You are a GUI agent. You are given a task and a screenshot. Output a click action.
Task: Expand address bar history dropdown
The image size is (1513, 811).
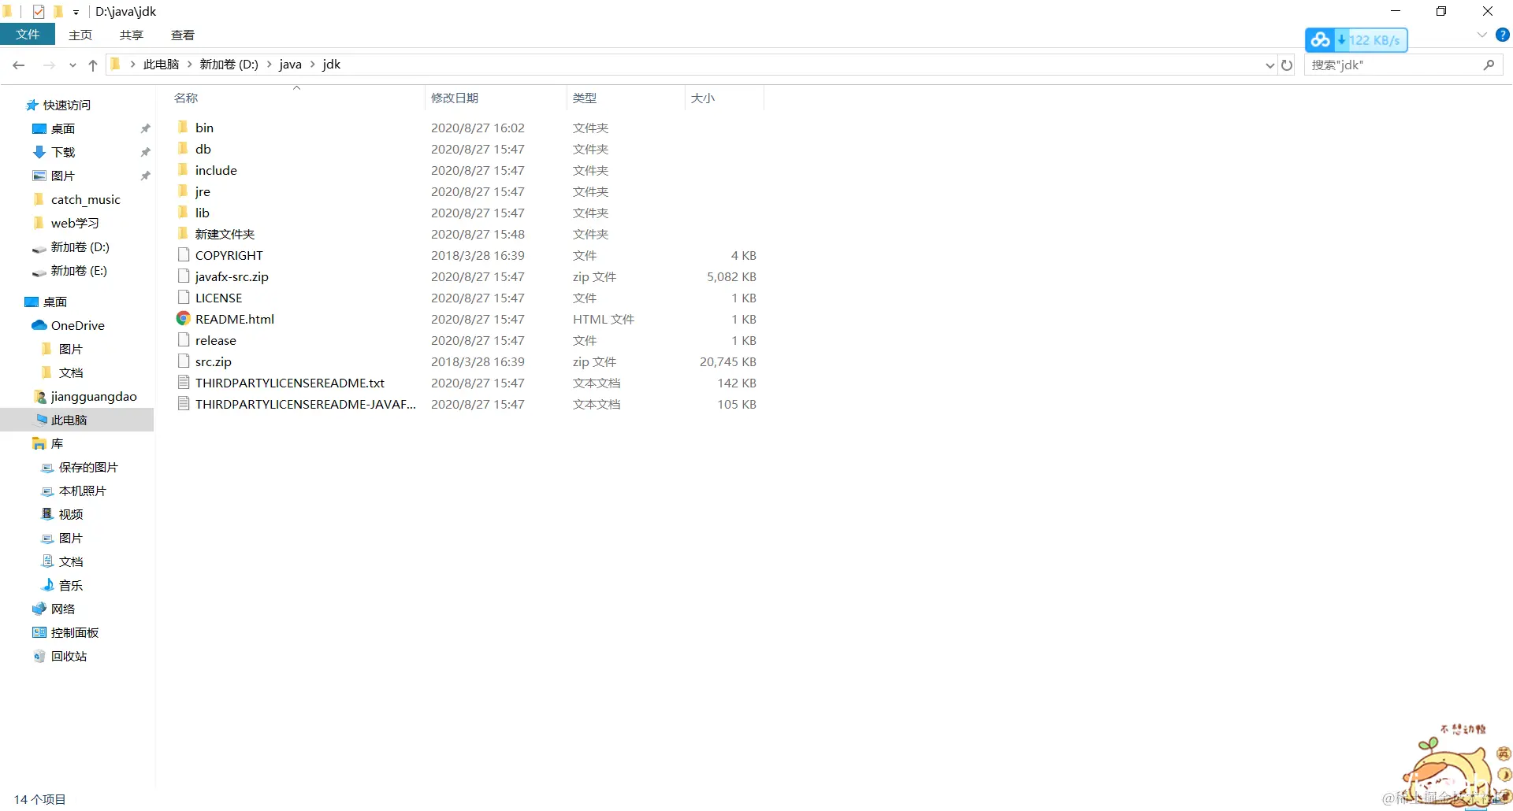pyautogui.click(x=1270, y=65)
